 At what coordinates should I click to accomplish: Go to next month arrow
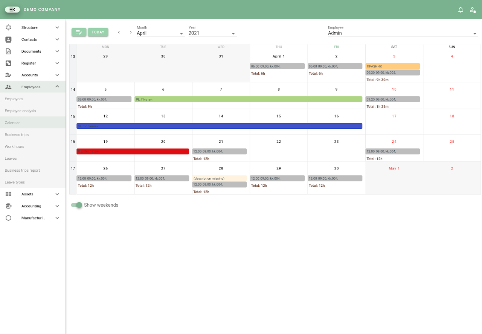point(131,32)
